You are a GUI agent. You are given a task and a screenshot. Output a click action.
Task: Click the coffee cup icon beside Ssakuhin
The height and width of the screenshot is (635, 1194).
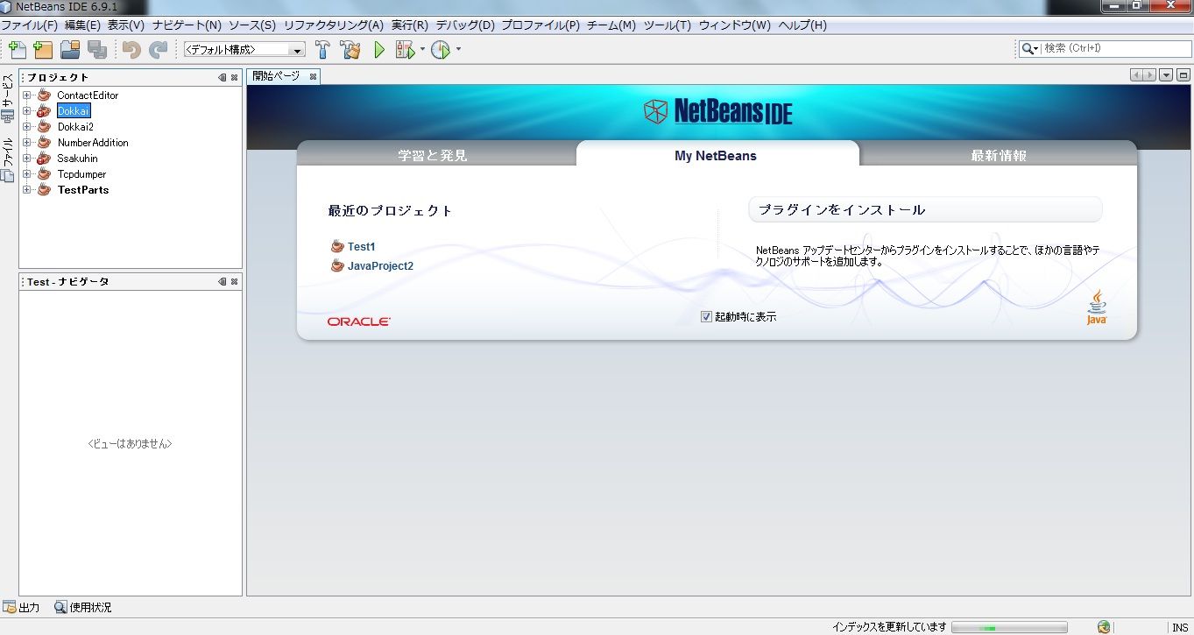click(44, 159)
